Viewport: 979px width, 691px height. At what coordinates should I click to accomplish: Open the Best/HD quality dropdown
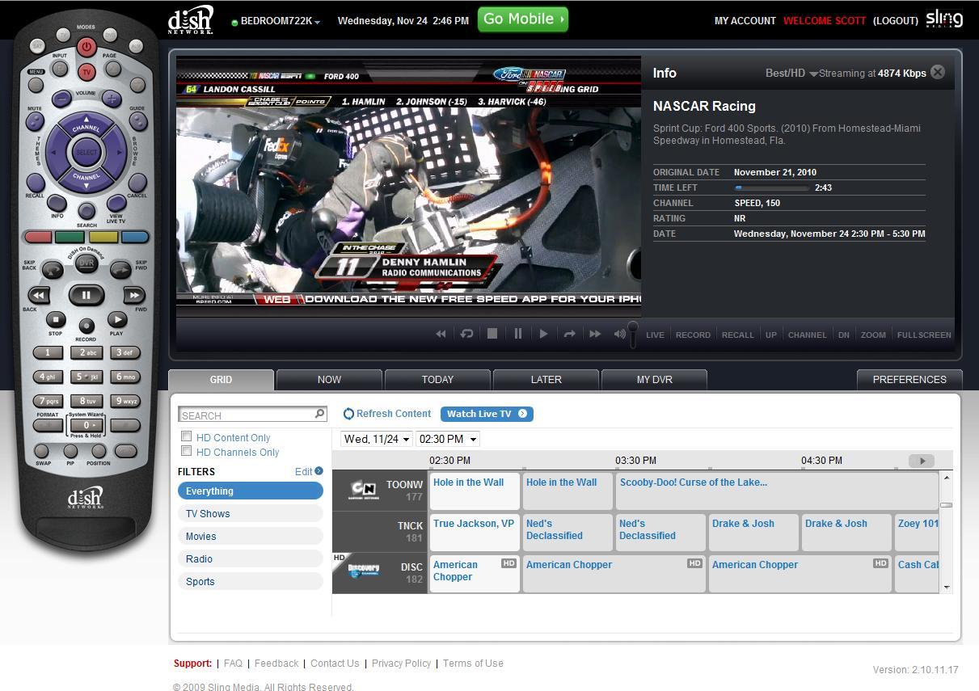point(791,73)
